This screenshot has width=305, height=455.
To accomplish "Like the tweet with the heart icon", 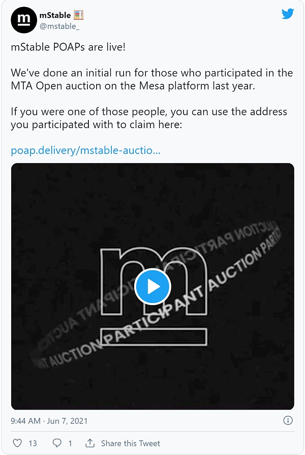I will point(17,443).
